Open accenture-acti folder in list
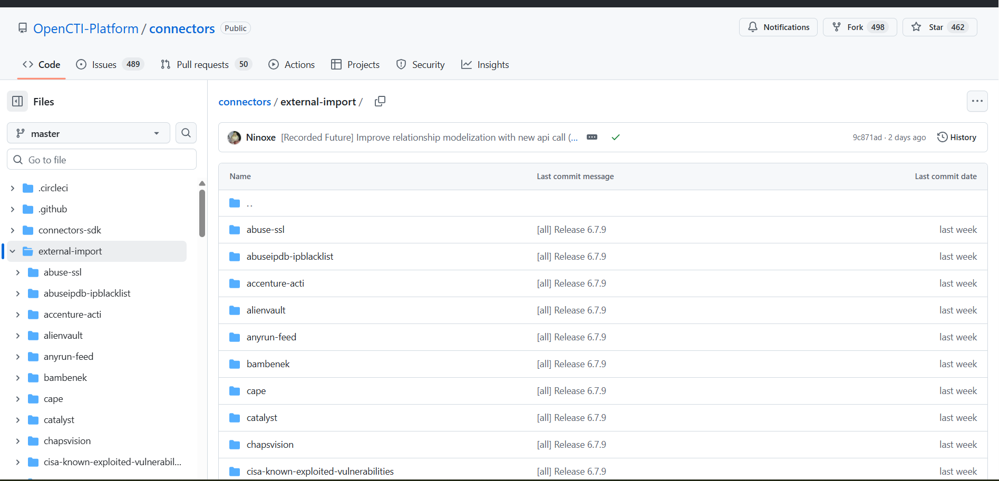Screen dimensions: 999x481 tap(275, 283)
